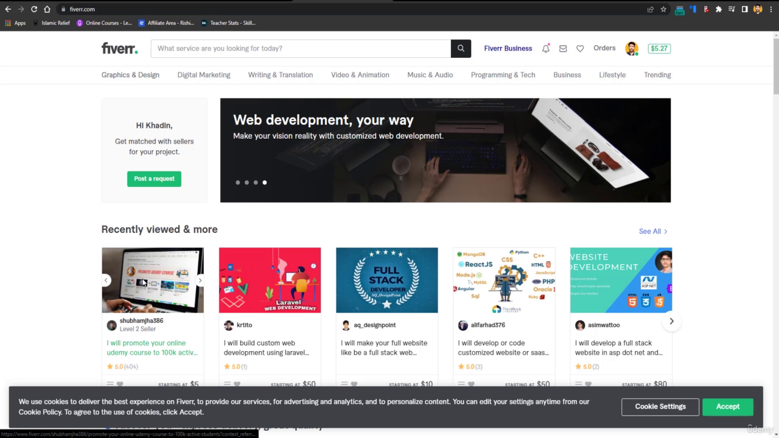779x438 pixels.
Task: Open Writing & Translation category
Action: click(281, 75)
